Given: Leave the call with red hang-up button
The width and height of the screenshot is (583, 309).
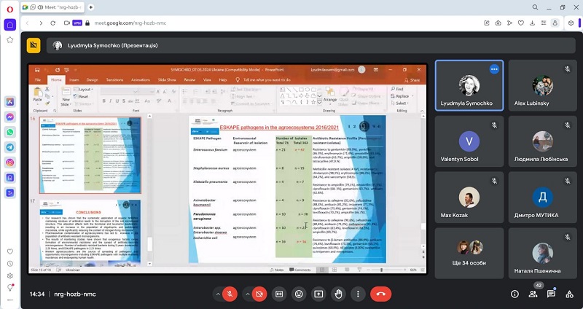Looking at the screenshot, I should (x=380, y=294).
